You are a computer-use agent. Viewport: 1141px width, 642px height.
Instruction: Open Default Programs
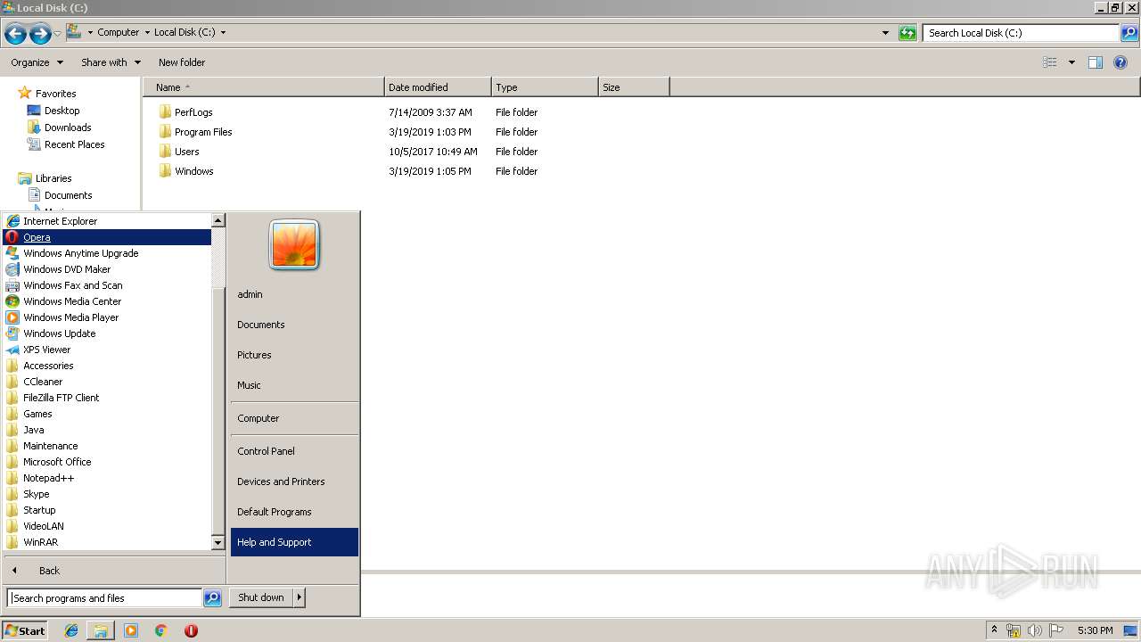[x=294, y=512]
